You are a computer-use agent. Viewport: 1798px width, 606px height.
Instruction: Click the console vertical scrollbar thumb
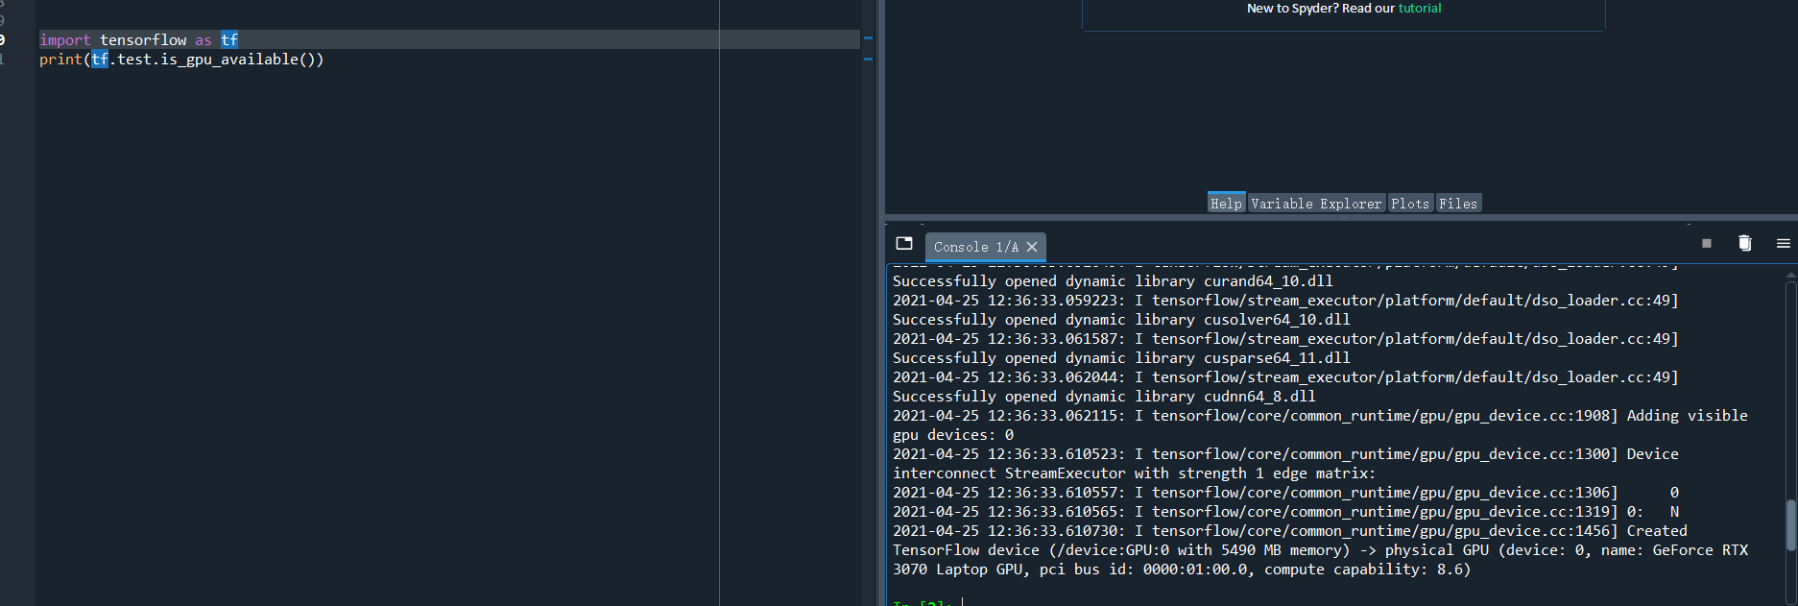tap(1790, 524)
